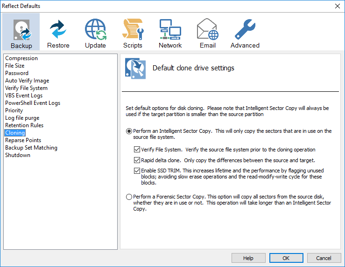345x267 pixels.
Task: Select the Scripts scroll icon
Action: click(x=133, y=30)
